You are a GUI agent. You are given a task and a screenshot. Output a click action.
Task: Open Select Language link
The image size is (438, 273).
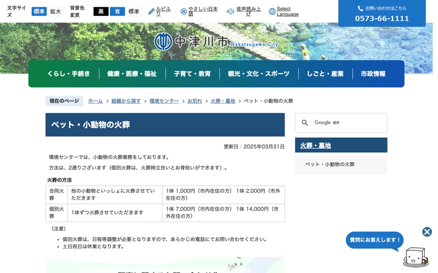point(288,11)
